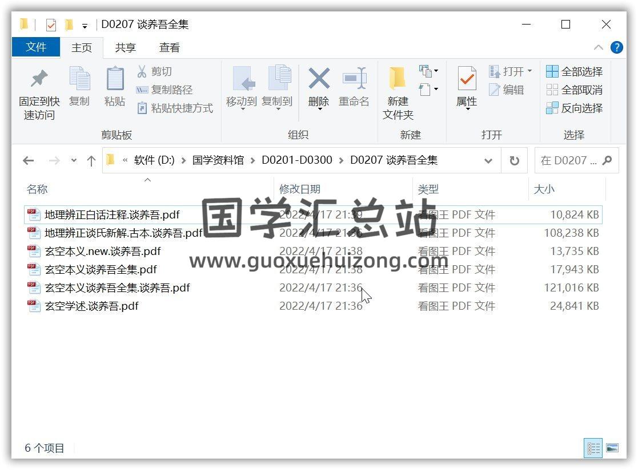Click the Cut scissors icon
Viewport: 638px width, 470px height.
(142, 71)
